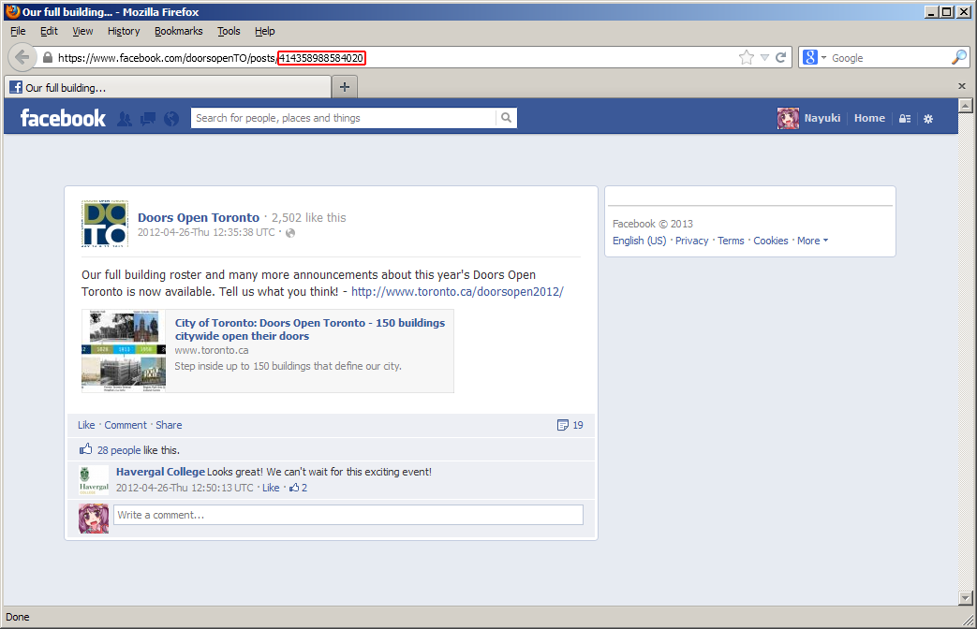The height and width of the screenshot is (629, 977).
Task: Open the Terms footer link
Action: pos(731,241)
